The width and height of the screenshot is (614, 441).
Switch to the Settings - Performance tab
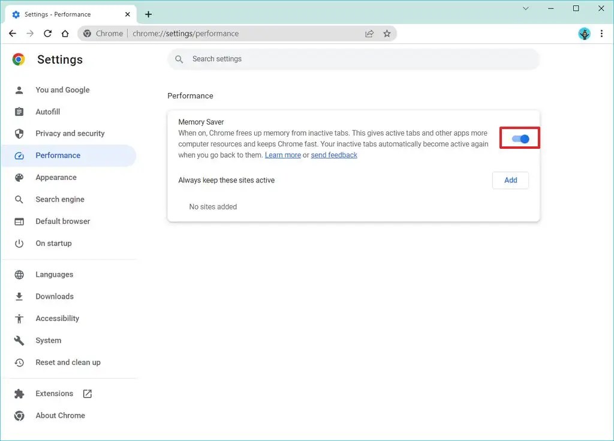[66, 14]
